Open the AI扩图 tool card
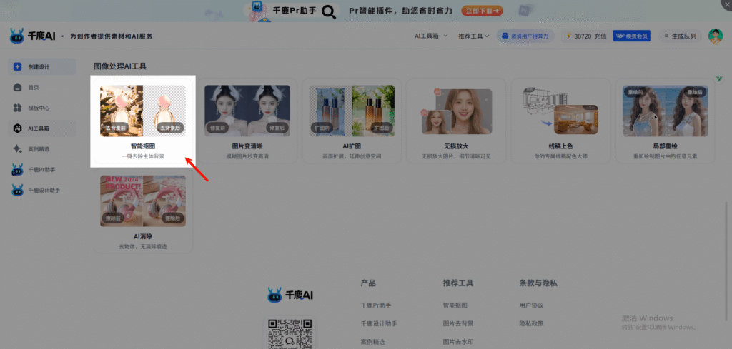 (352, 121)
